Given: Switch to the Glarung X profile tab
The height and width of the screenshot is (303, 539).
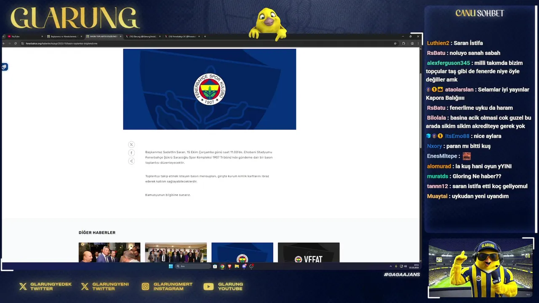Looking at the screenshot, I should 143,36.
